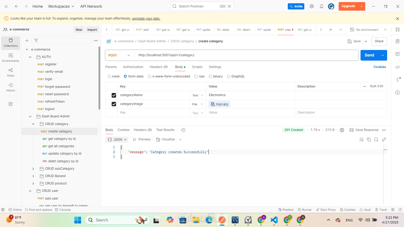Collapse the AUTH folder
This screenshot has height=227, width=404.
pyautogui.click(x=30, y=57)
